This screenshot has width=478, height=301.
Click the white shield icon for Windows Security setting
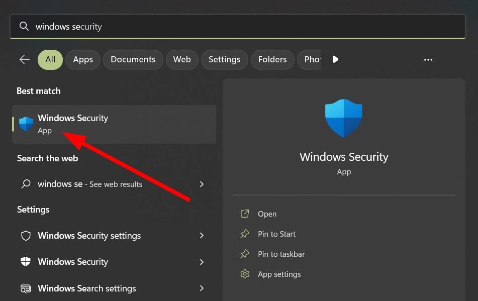(26, 261)
